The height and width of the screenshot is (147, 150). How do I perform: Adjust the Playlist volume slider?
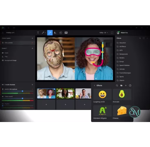[3, 106]
